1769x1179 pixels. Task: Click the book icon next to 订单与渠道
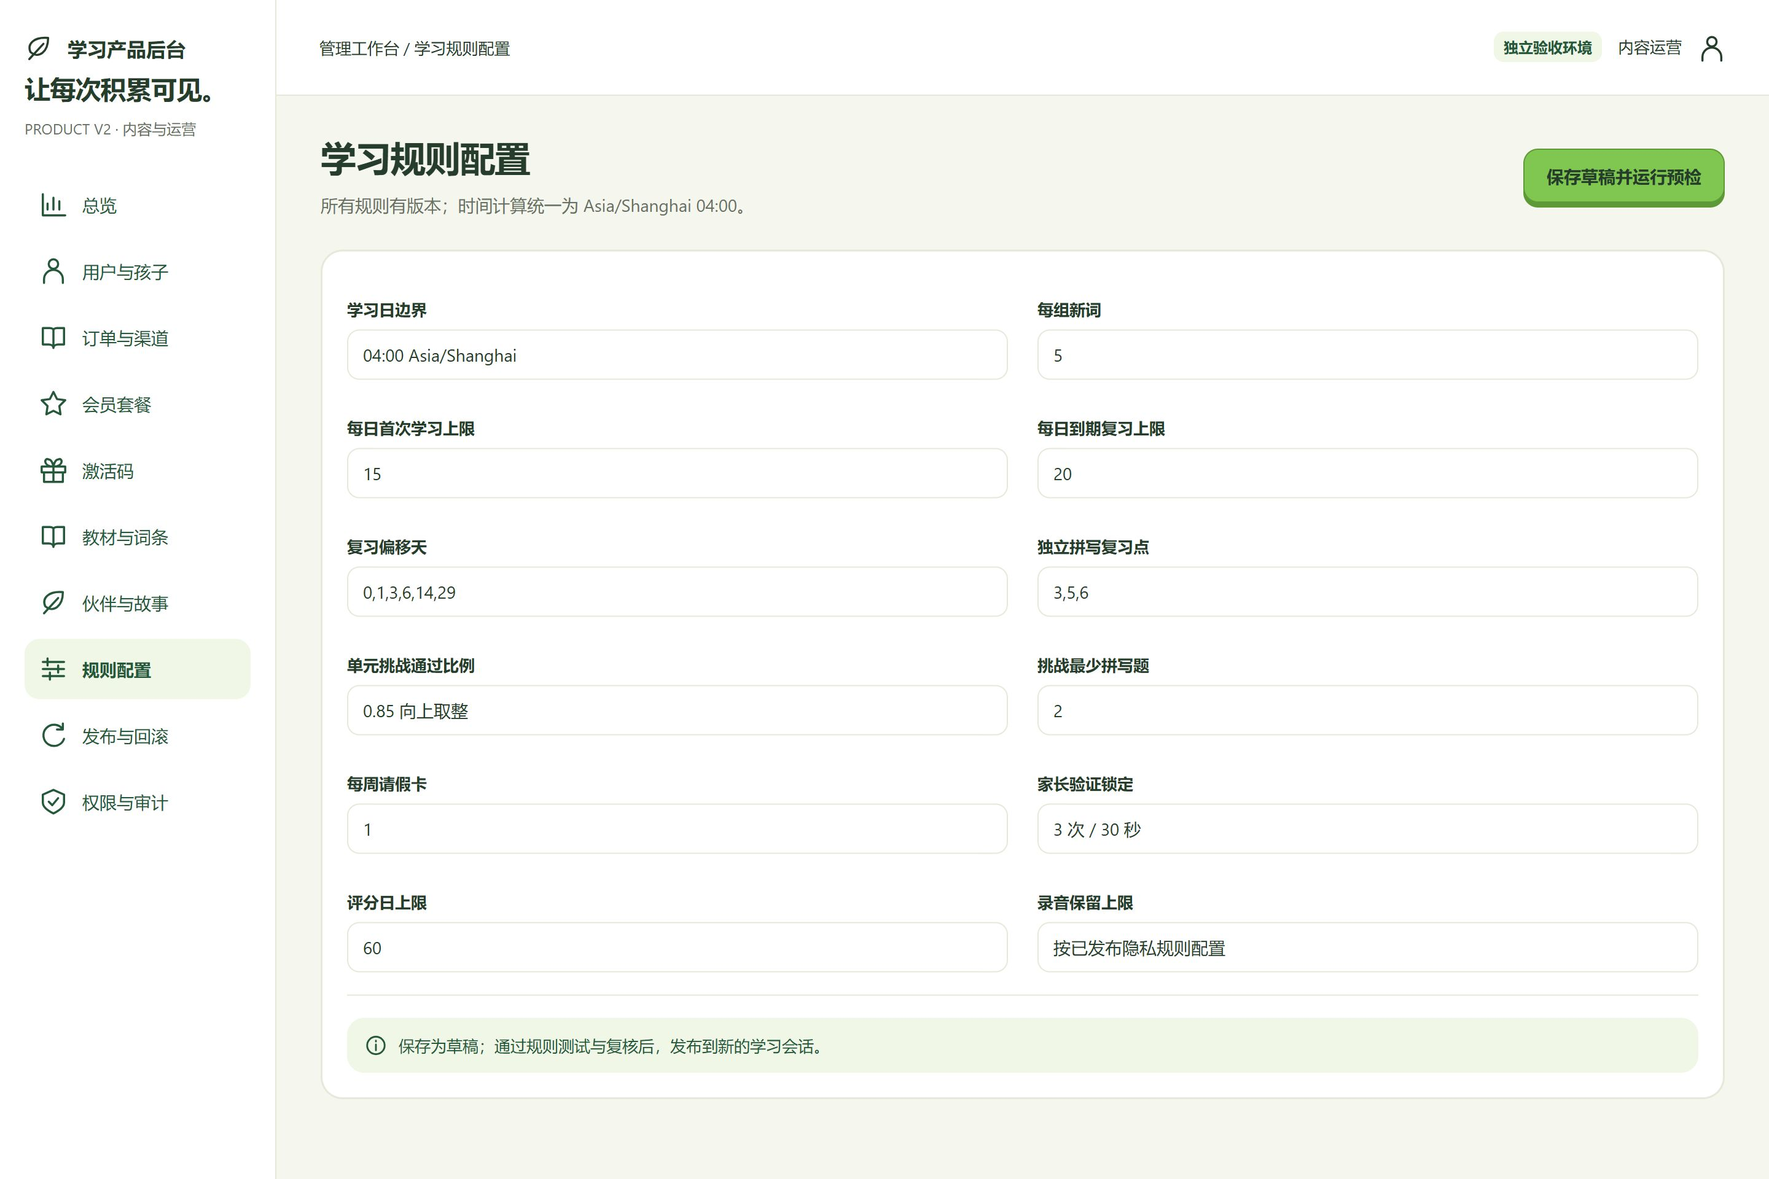point(53,338)
